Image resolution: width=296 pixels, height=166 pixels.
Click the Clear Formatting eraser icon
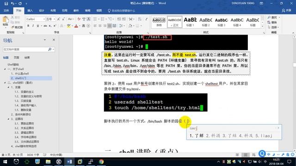(x=79, y=19)
